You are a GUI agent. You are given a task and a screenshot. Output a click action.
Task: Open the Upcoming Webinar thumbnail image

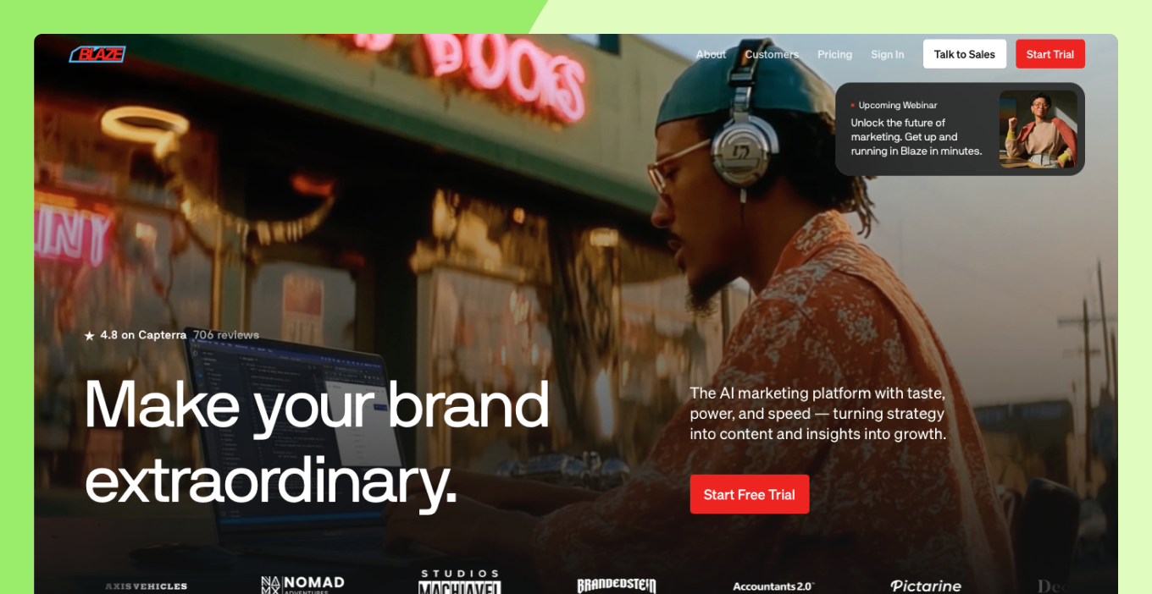(1038, 129)
